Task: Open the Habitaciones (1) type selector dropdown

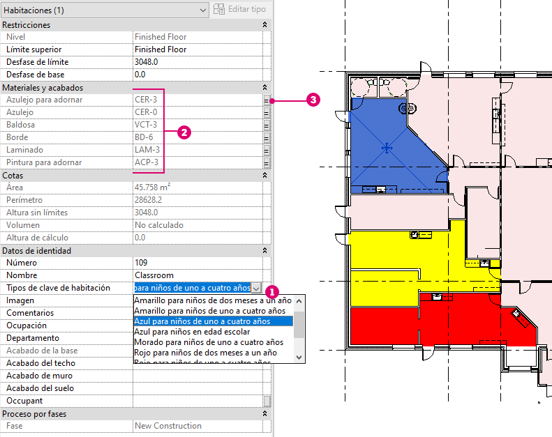Action: tap(105, 10)
